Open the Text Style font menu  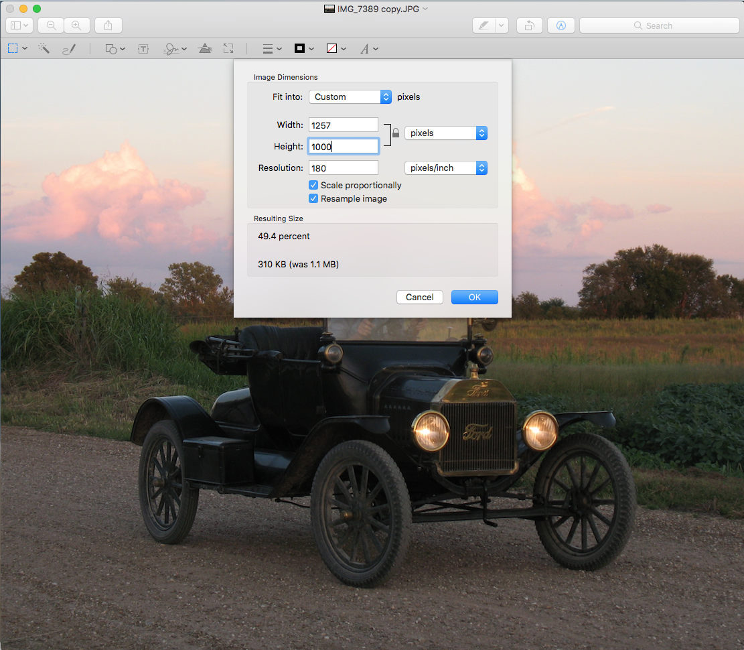pyautogui.click(x=369, y=49)
